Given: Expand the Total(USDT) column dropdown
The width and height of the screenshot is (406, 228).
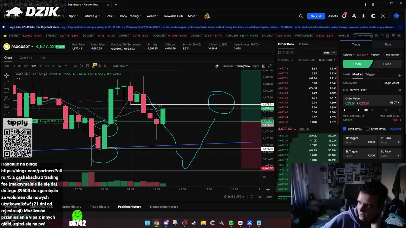Looking at the screenshot, I should click(327, 60).
